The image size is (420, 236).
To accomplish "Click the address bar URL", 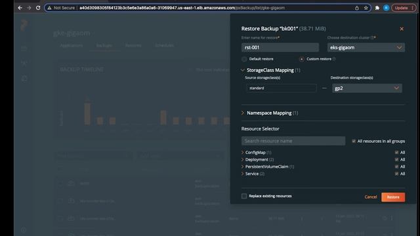I will (x=182, y=8).
